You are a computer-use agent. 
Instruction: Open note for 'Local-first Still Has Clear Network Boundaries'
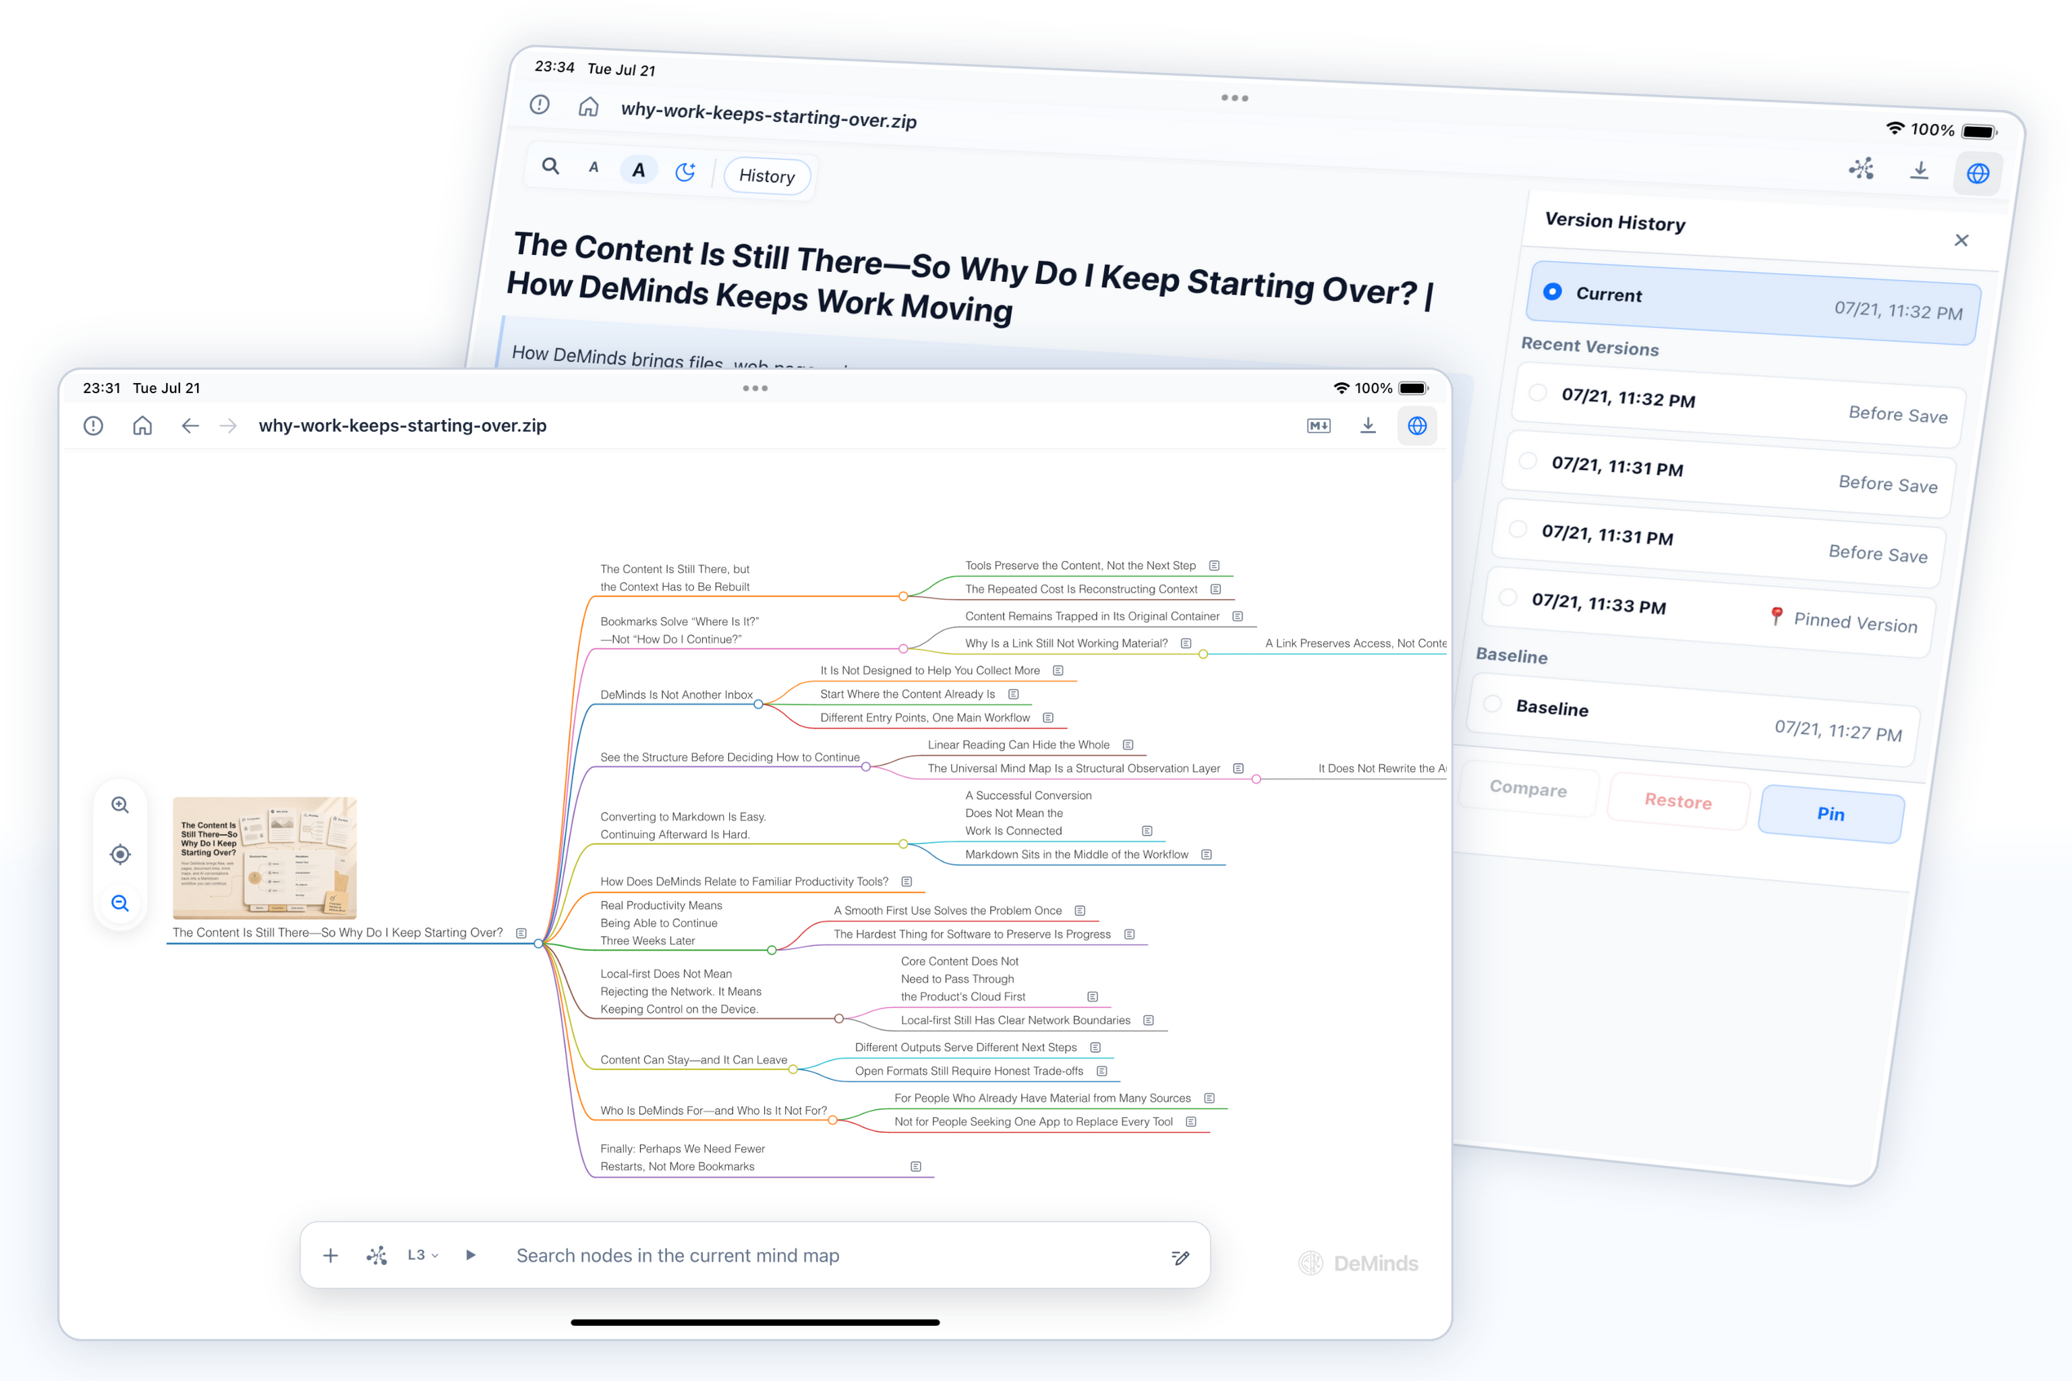(x=1149, y=1020)
